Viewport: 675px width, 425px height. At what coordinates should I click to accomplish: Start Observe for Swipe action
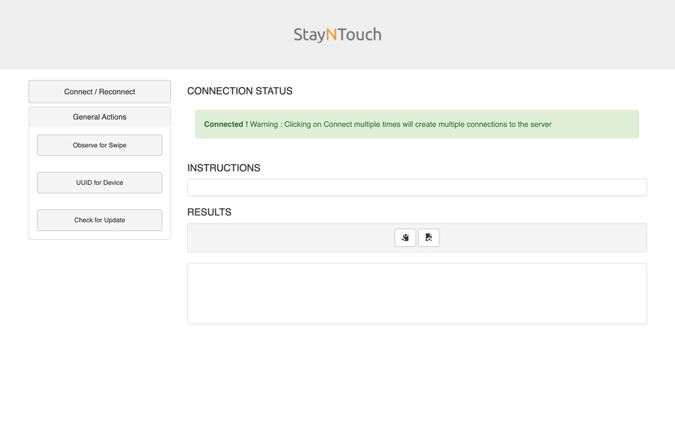[100, 145]
